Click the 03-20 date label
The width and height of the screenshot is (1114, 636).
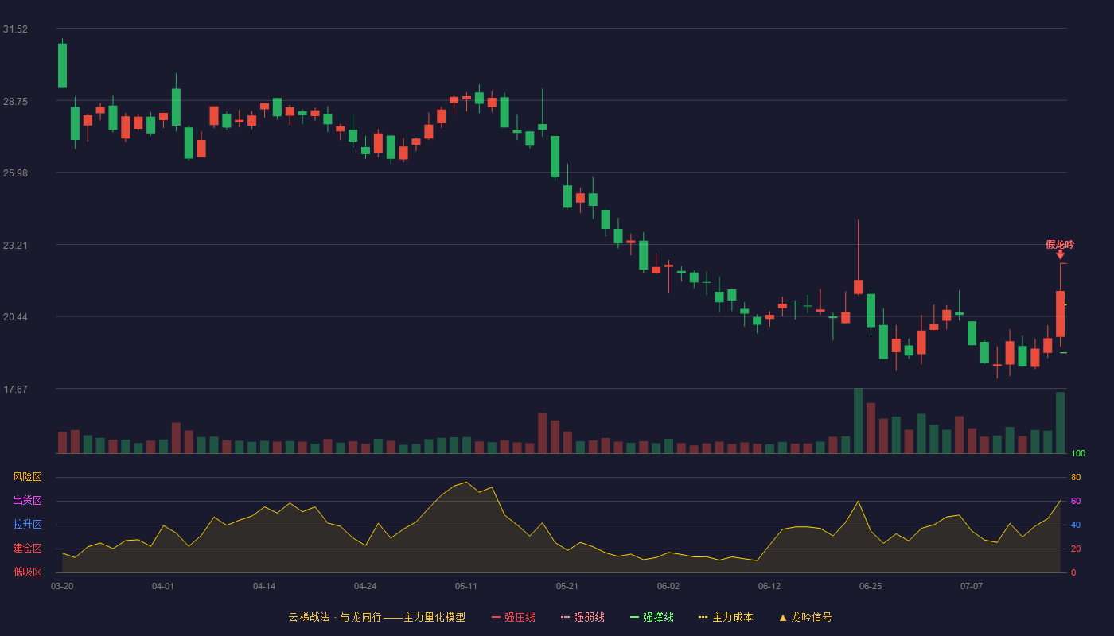click(x=62, y=586)
